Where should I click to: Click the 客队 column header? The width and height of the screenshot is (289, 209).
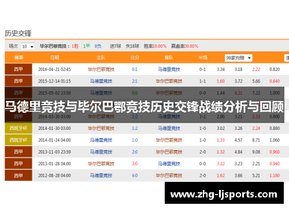point(169,58)
